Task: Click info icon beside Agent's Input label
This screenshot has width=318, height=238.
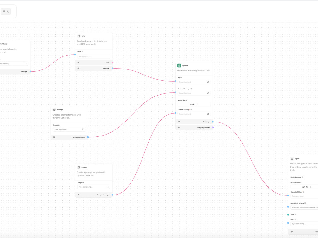Action: pos(295,219)
